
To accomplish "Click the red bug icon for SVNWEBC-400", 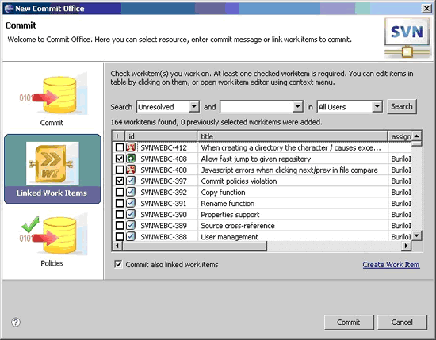I will (131, 170).
